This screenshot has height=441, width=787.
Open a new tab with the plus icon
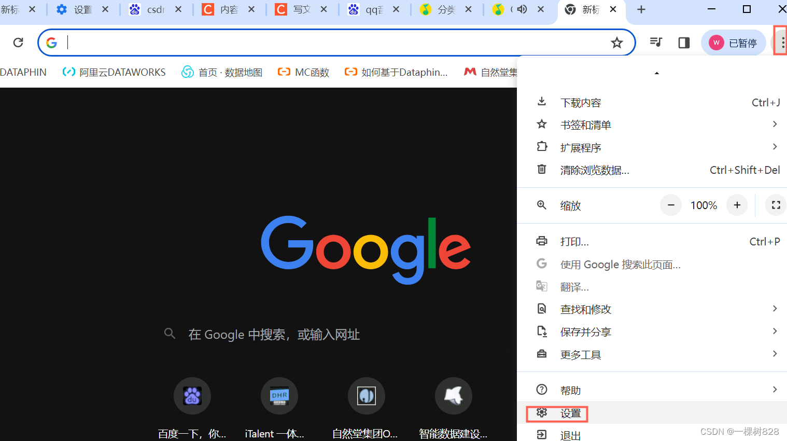(x=641, y=9)
